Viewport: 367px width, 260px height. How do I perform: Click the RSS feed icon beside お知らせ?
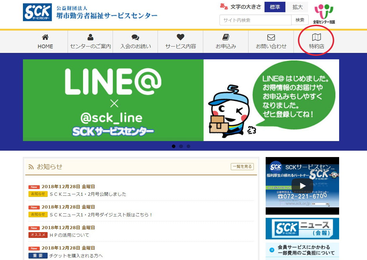pyautogui.click(x=31, y=167)
